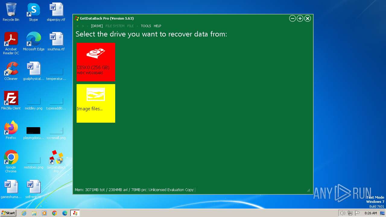386x217 pixels.
Task: Open Microsoft Edge desktop shortcut
Action: 33,42
